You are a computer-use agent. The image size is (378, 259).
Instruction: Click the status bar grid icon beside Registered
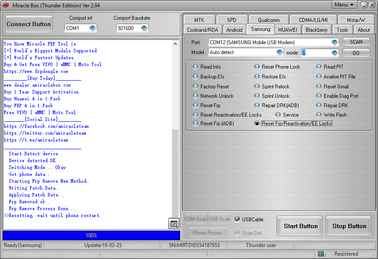[321, 253]
